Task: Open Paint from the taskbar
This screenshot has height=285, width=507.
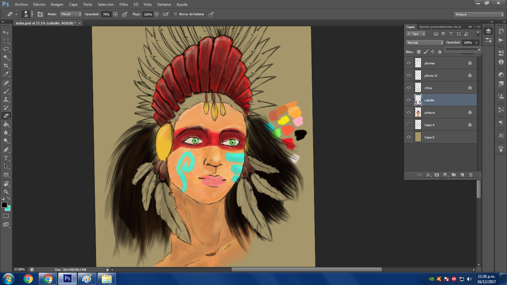Action: click(x=87, y=279)
